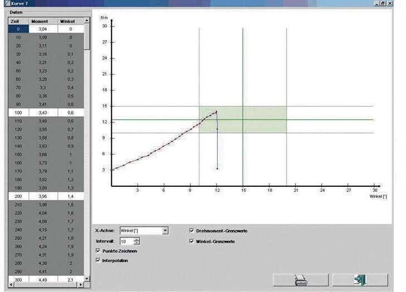The width and height of the screenshot is (406, 292).
Task: Click the Intervall input field
Action: coord(126,241)
